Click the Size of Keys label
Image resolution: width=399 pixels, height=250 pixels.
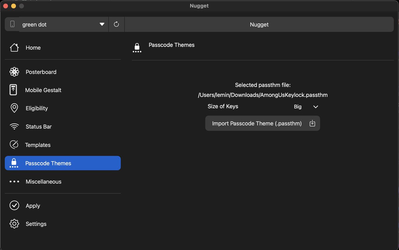[x=223, y=106]
